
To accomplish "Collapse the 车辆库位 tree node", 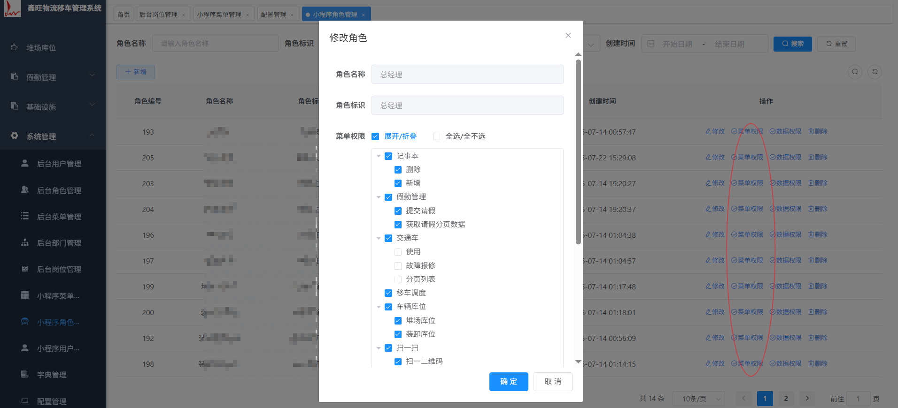I will tap(379, 307).
